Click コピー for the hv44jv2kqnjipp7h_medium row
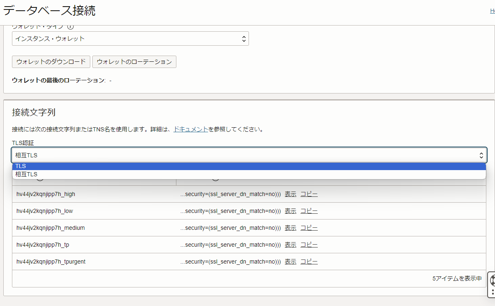Viewport: 495px width, 306px height. coord(309,228)
